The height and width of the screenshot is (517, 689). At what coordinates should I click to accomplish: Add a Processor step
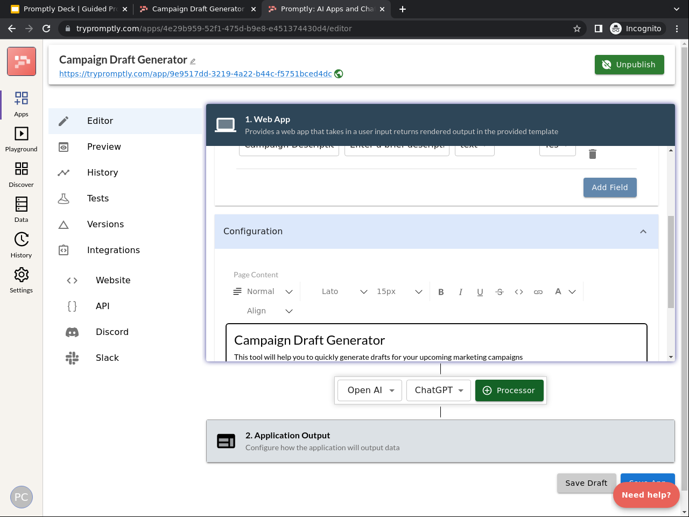(x=509, y=390)
